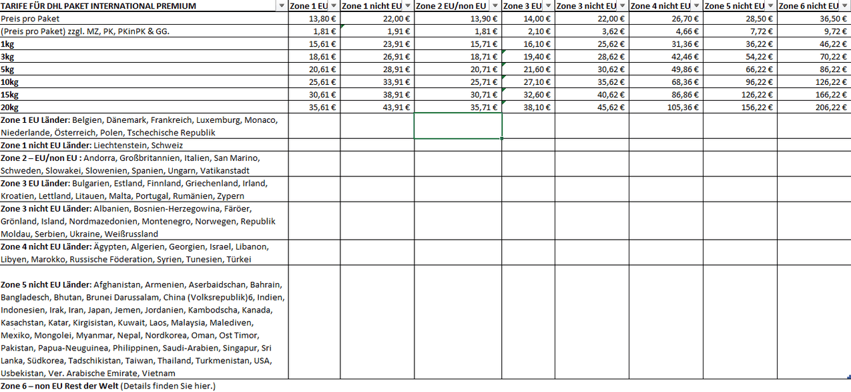Select the 43,91 € price in the 20kg row
The width and height of the screenshot is (851, 392).
[377, 108]
